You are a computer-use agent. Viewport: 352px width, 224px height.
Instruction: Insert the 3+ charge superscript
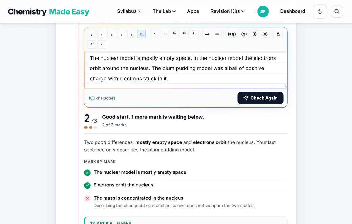point(185,34)
